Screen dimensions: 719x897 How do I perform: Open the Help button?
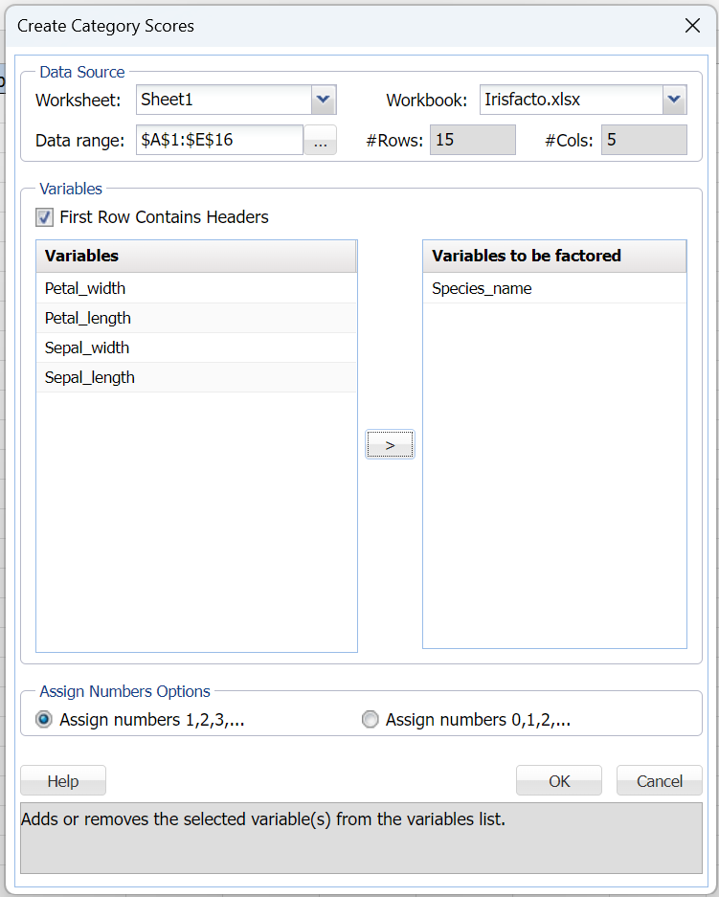pyautogui.click(x=63, y=781)
